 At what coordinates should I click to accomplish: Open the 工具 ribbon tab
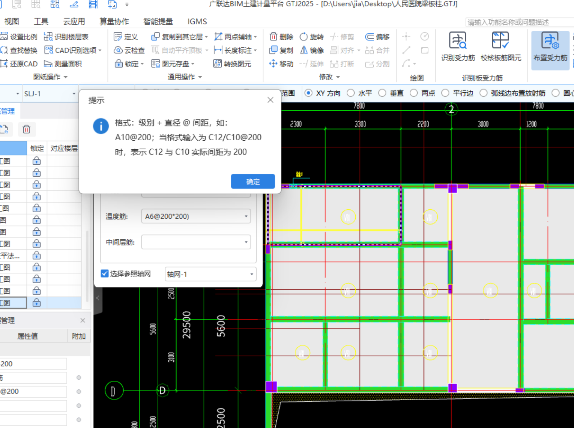(41, 21)
